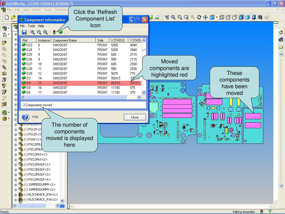285x214 pixels.
Task: Select the Pan (four-arrow) tool
Action: click(205, 17)
